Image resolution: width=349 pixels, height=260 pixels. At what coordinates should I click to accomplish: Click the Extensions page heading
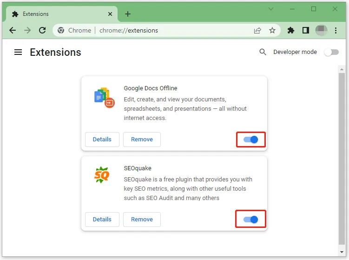[55, 53]
